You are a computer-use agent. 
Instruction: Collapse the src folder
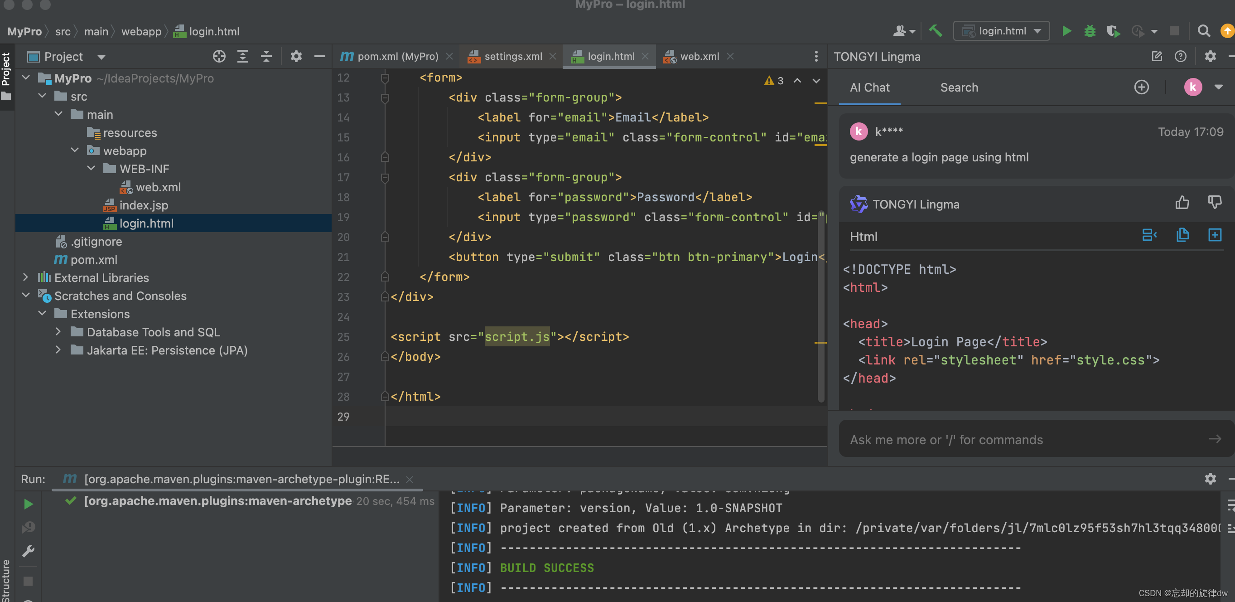pos(42,96)
